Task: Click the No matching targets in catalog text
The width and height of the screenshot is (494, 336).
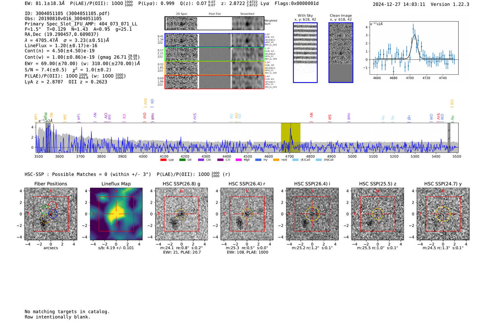Action: [x=67, y=312]
